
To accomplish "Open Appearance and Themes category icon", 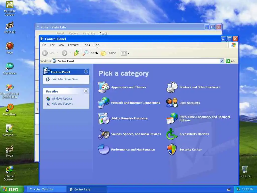I will click(x=104, y=87).
